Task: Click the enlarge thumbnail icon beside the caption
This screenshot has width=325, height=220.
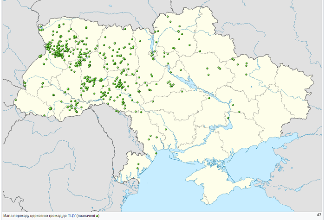Action: 319,214
